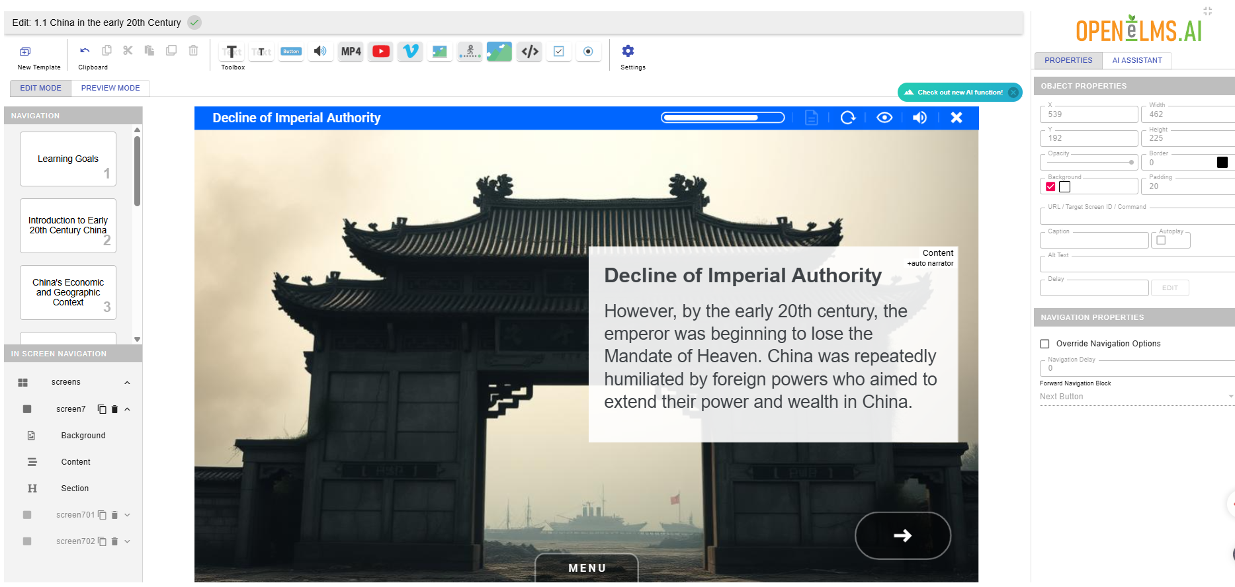The width and height of the screenshot is (1235, 587).
Task: Toggle the eye visibility icon in slide header
Action: coord(884,118)
